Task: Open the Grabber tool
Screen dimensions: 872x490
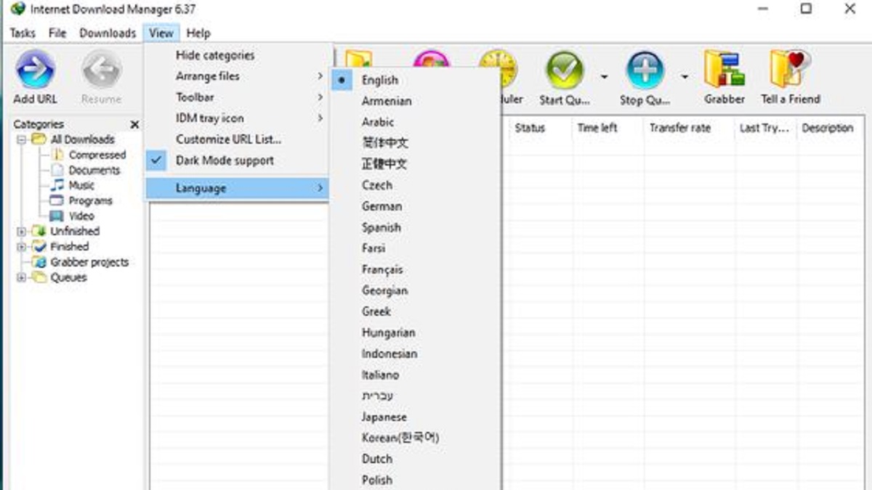Action: click(x=724, y=70)
